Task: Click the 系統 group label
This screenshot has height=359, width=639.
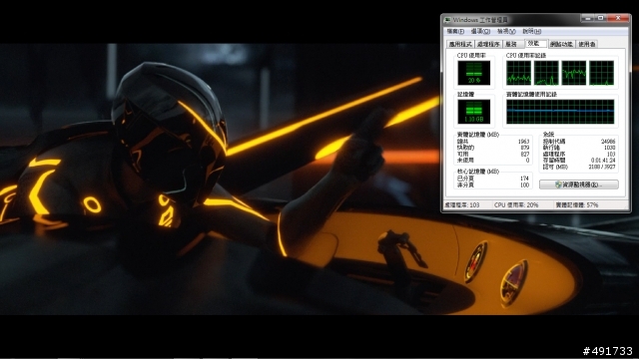Action: click(548, 135)
